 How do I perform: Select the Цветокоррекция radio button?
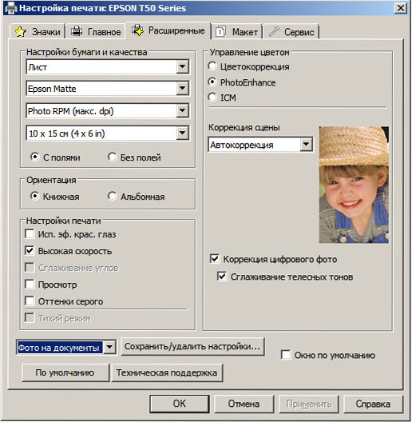coord(212,66)
